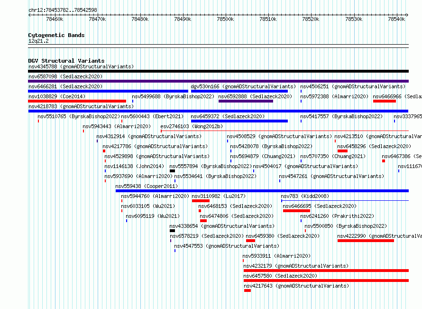Viewport: 422px width, 309px height.
Task: Click the nsv4338654 black variant marker
Action: (x=173, y=231)
